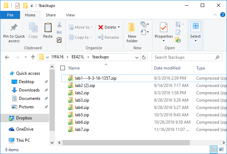
Task: Open the New item dropdown arrow
Action: coord(148,24)
